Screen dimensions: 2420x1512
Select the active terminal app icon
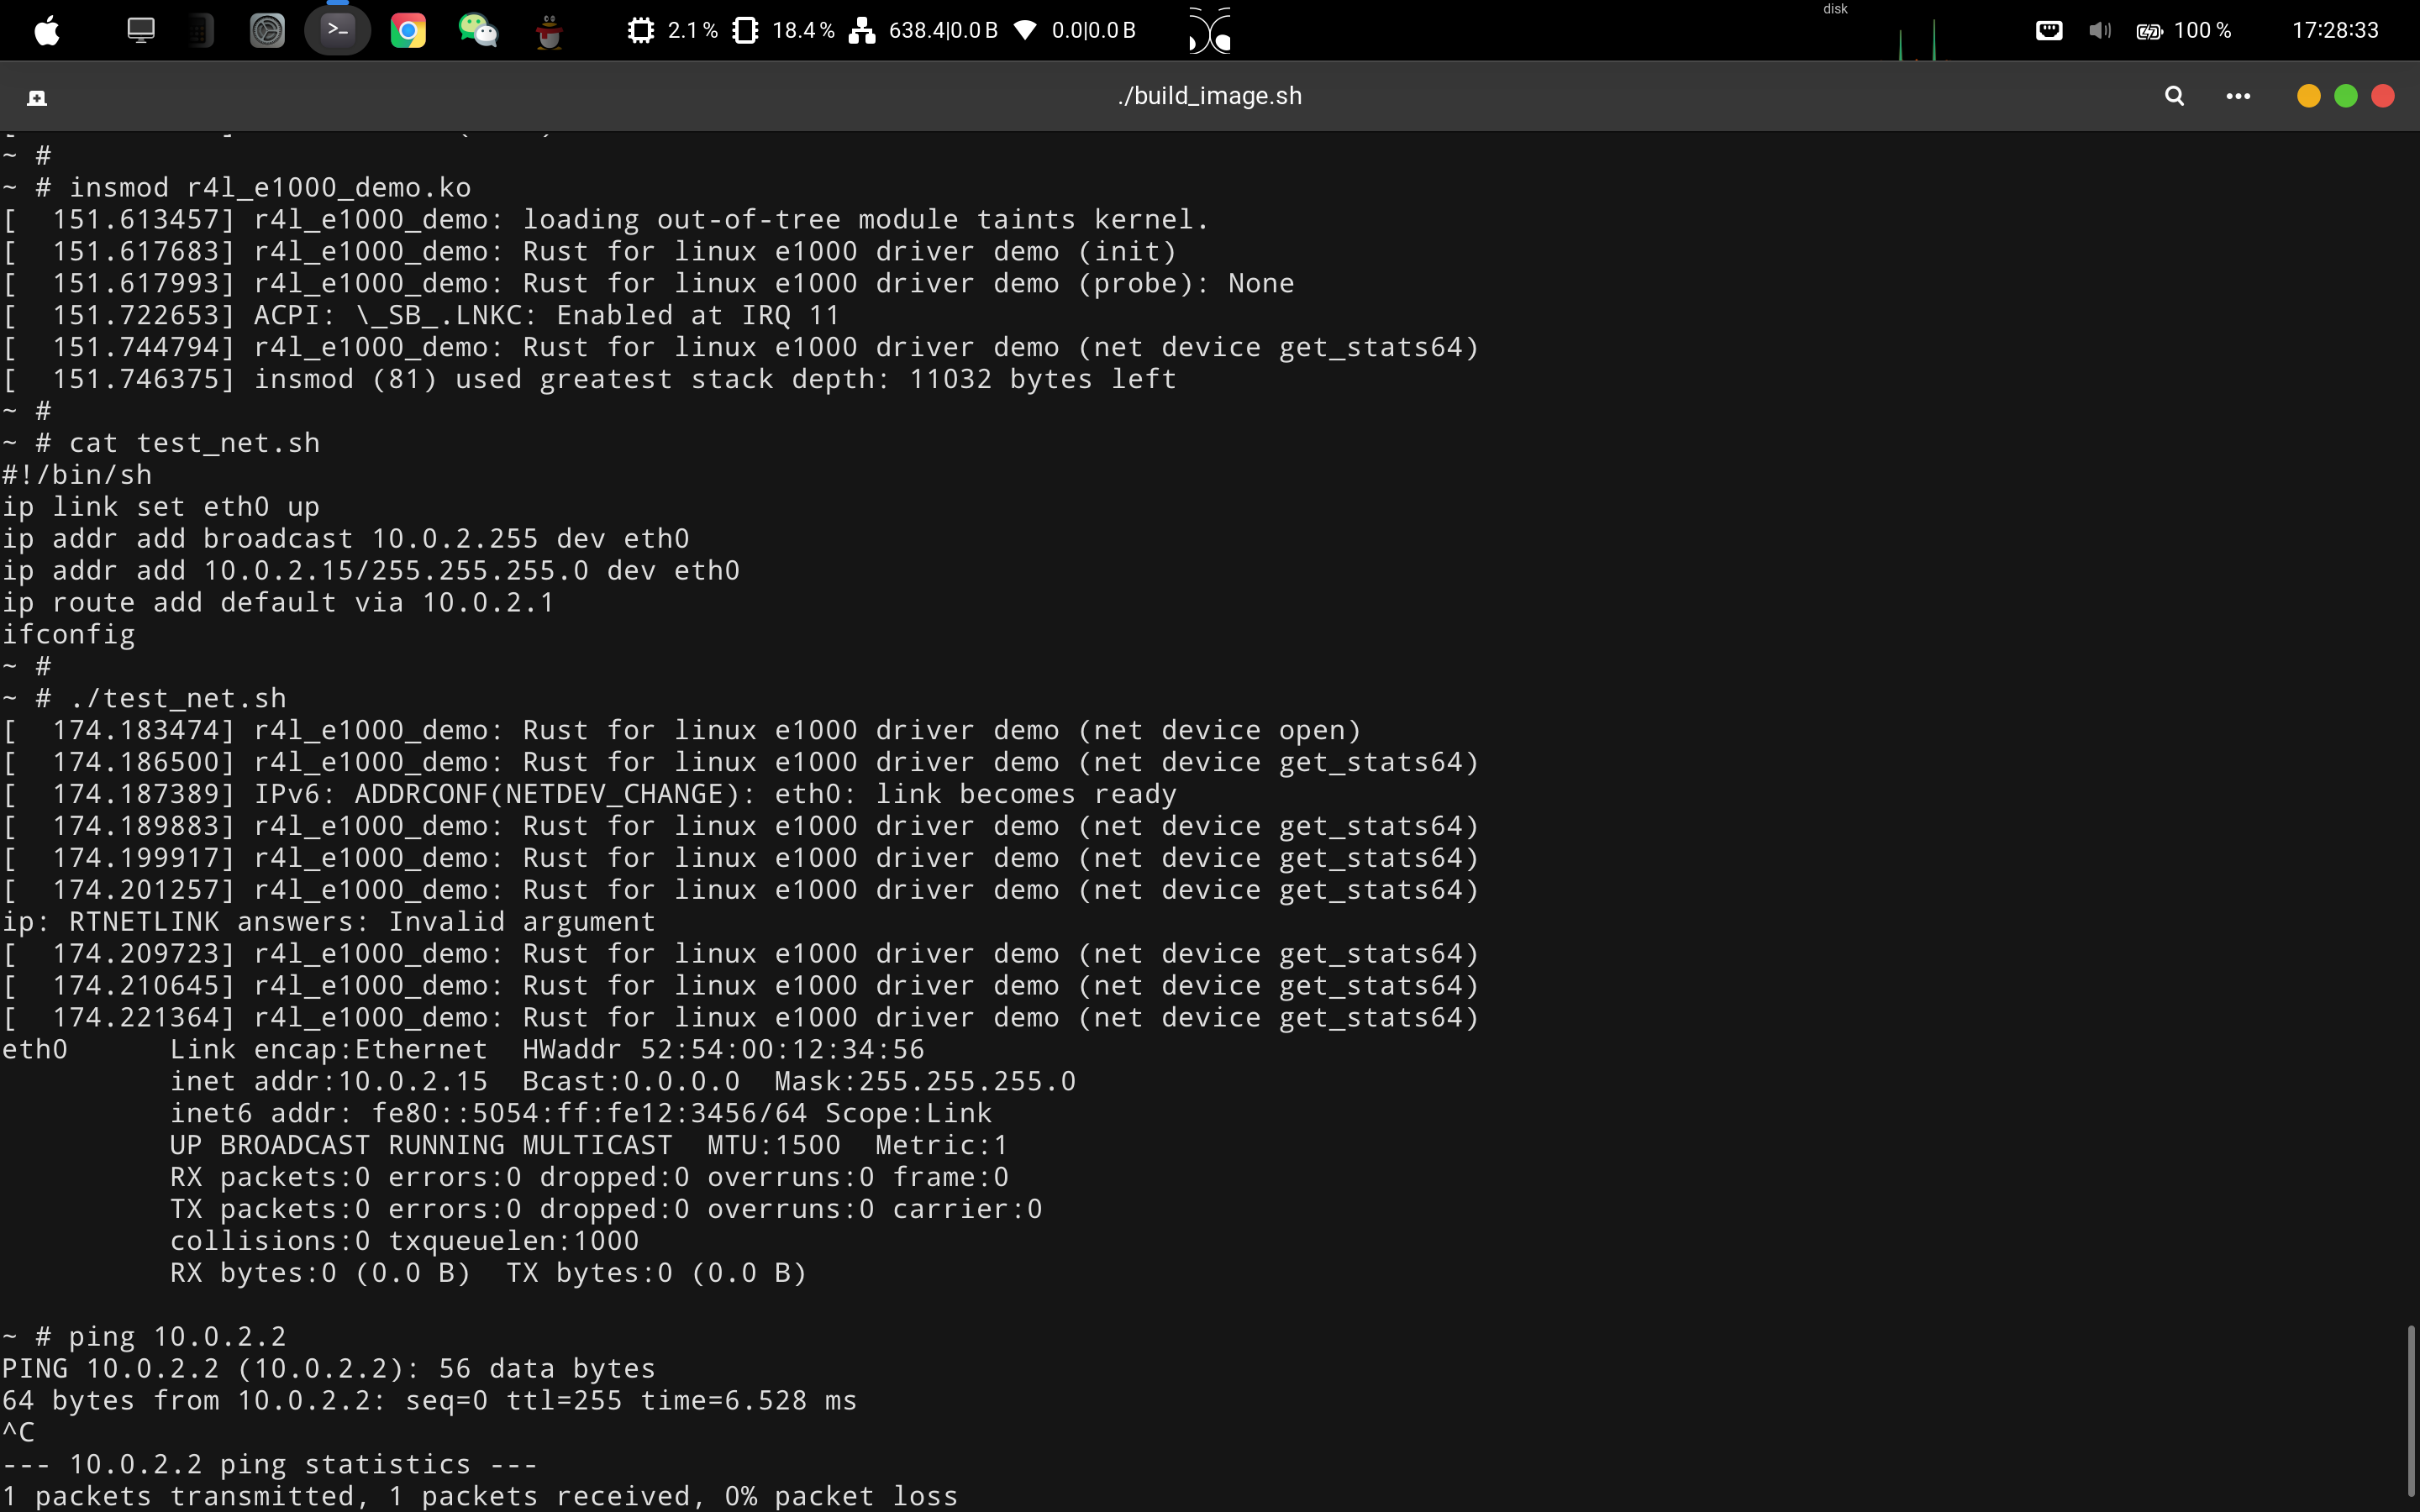pos(338,31)
